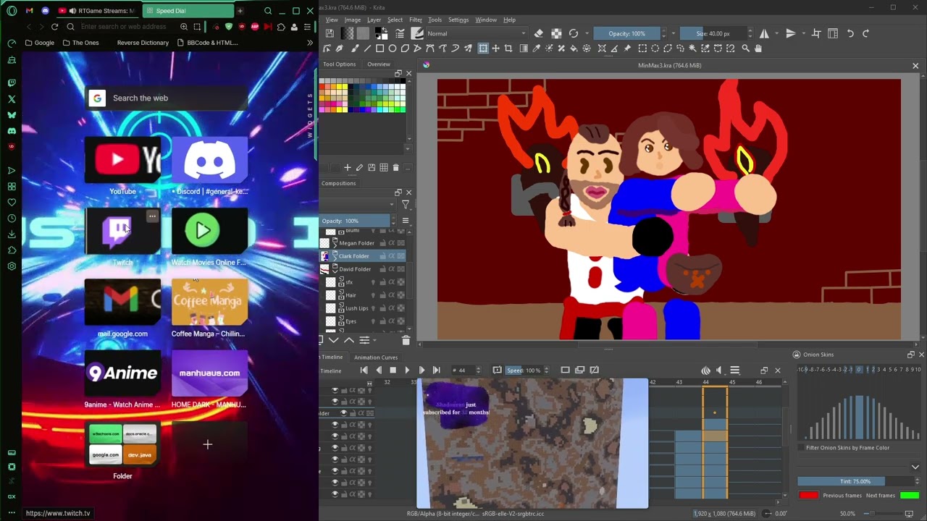Expand the onion skins chevron section

tap(915, 467)
